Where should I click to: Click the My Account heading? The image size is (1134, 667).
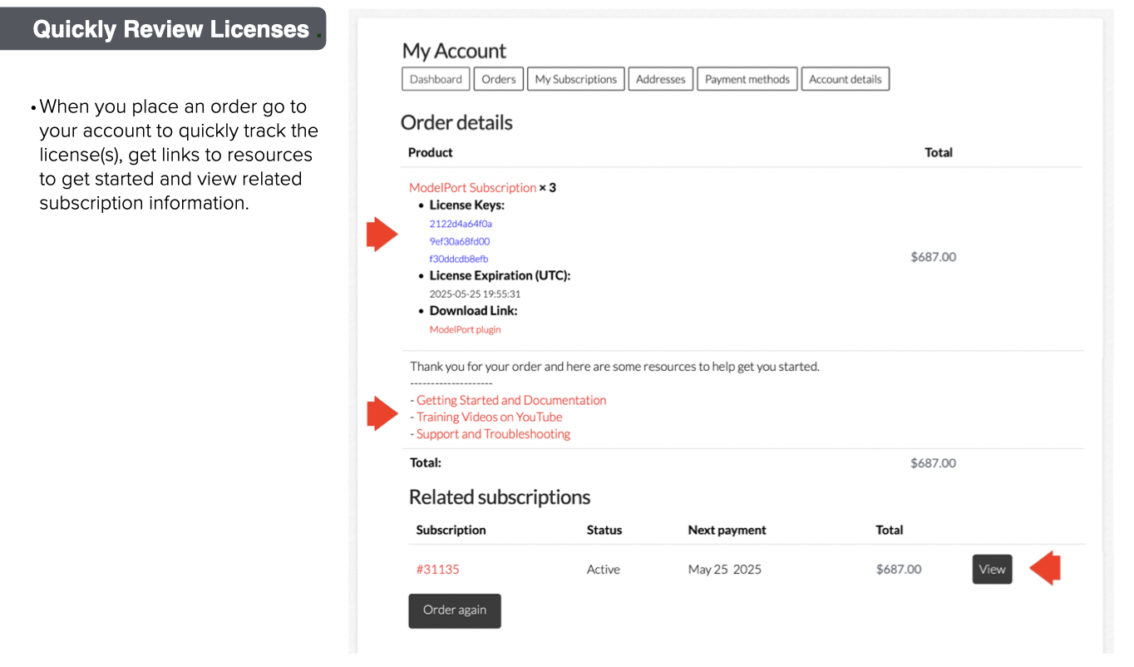click(x=454, y=51)
